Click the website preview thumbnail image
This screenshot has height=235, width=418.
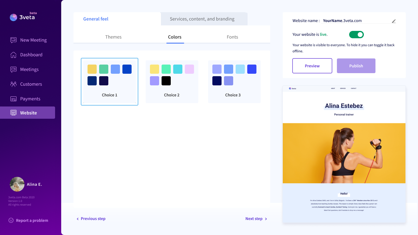(x=344, y=153)
